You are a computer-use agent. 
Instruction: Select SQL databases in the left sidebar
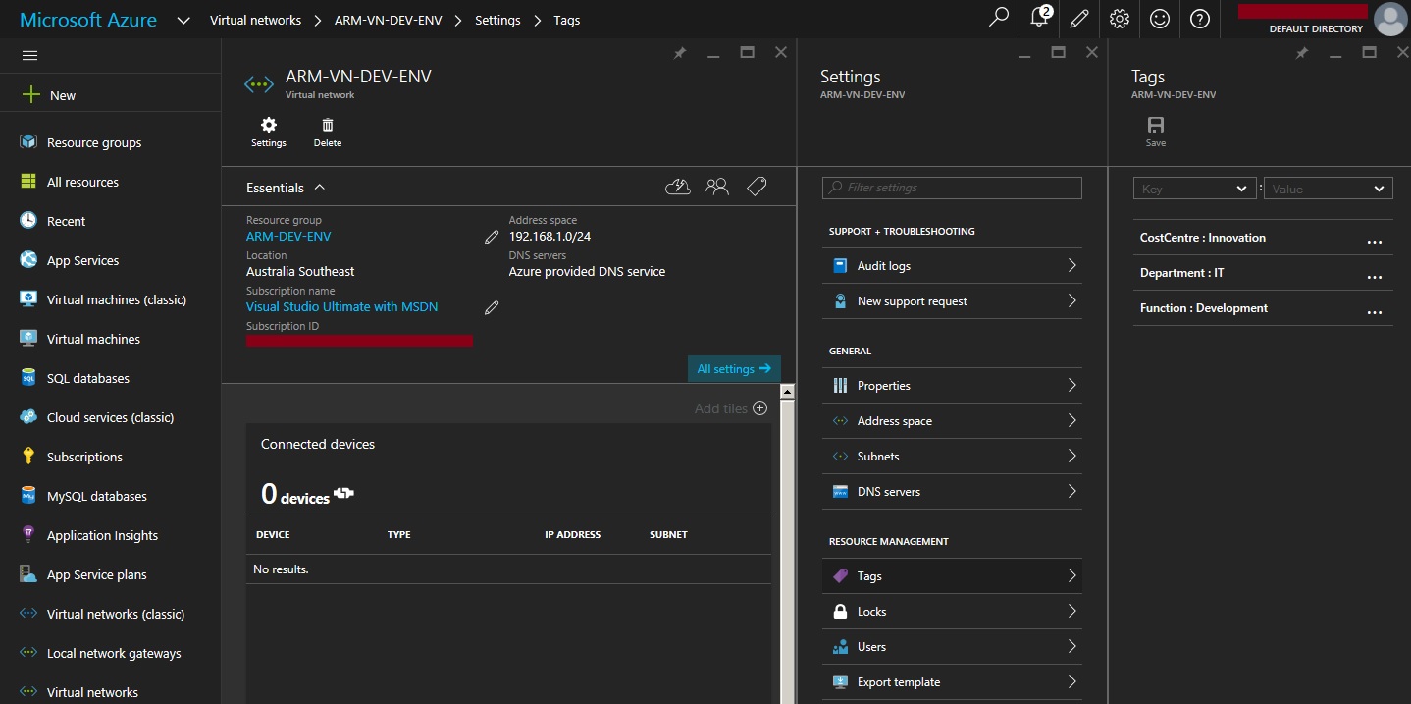click(87, 378)
